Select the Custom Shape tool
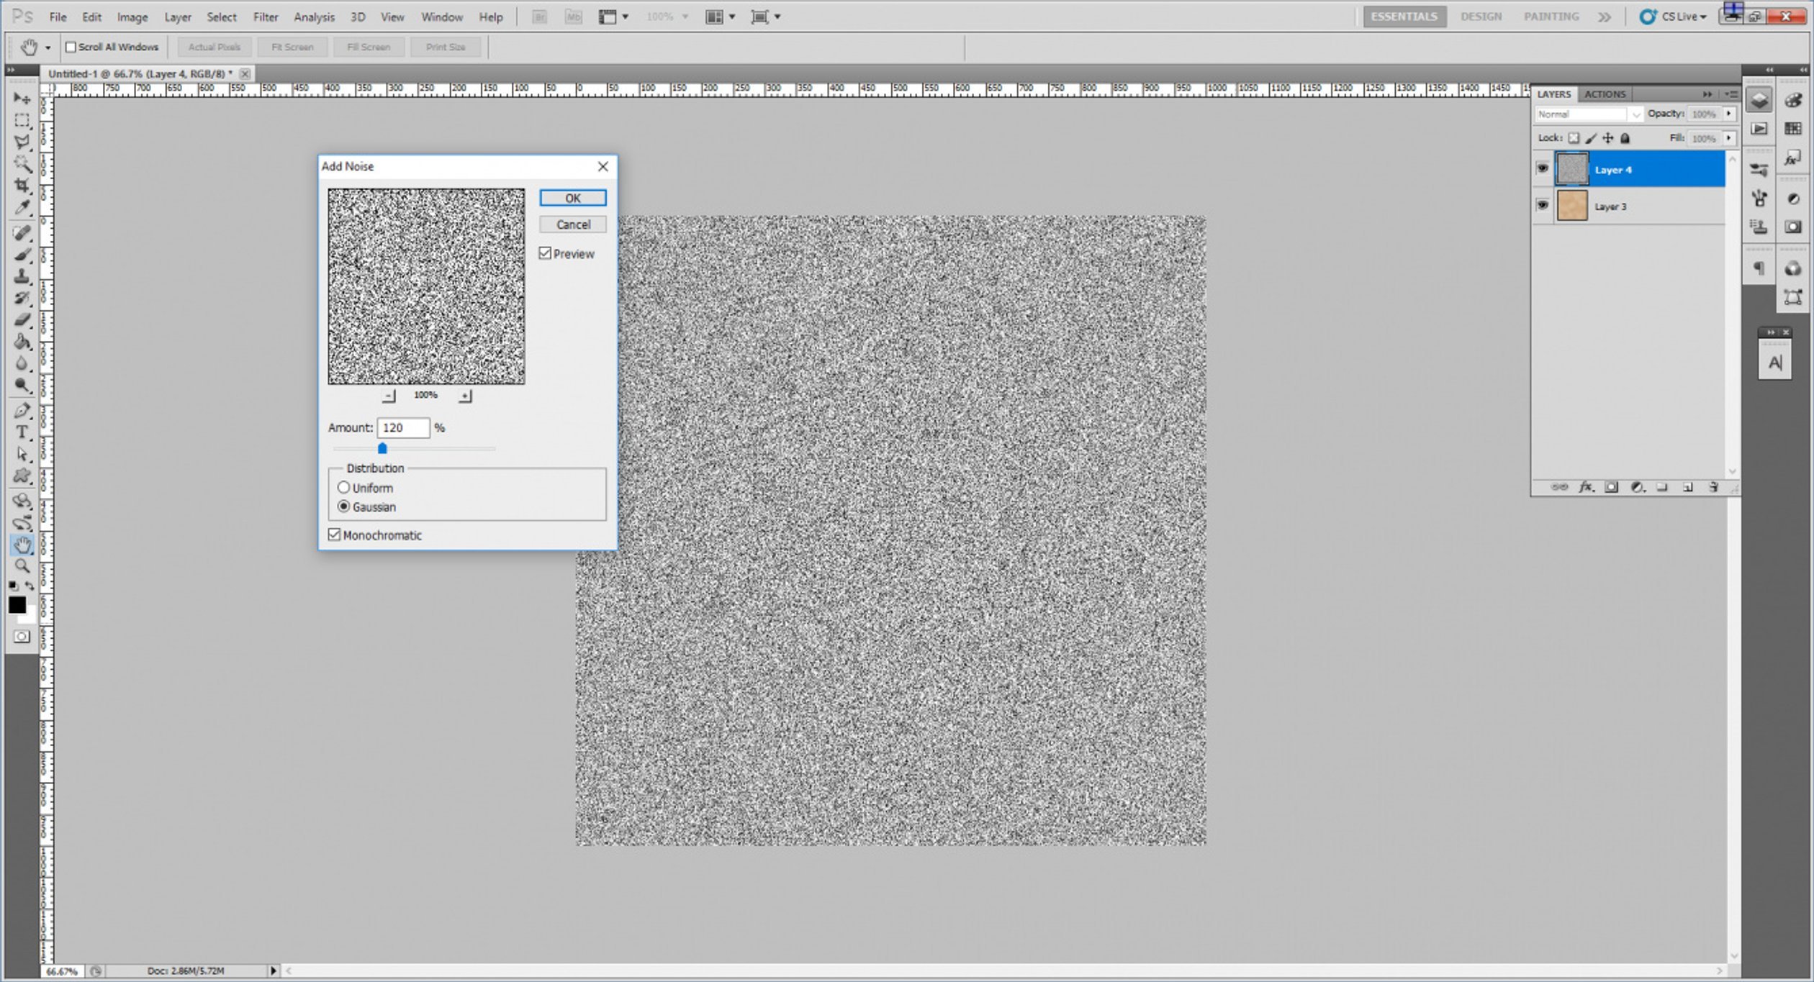 [22, 476]
